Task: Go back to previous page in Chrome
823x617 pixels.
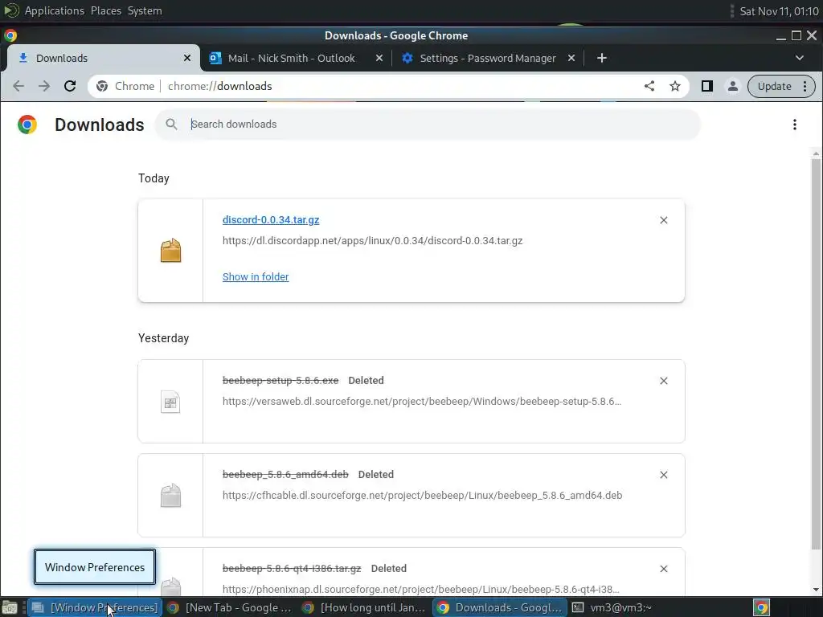Action: point(18,86)
